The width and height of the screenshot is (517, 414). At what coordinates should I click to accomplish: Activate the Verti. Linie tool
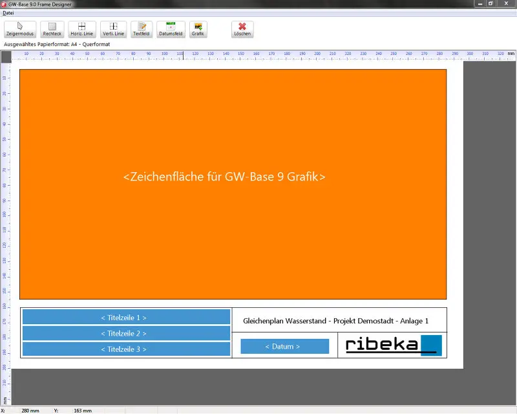(x=114, y=29)
